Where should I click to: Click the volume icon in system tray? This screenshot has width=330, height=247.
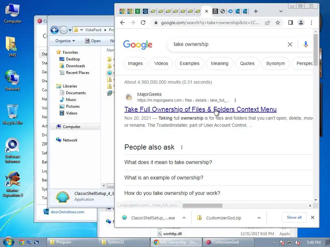click(x=297, y=242)
